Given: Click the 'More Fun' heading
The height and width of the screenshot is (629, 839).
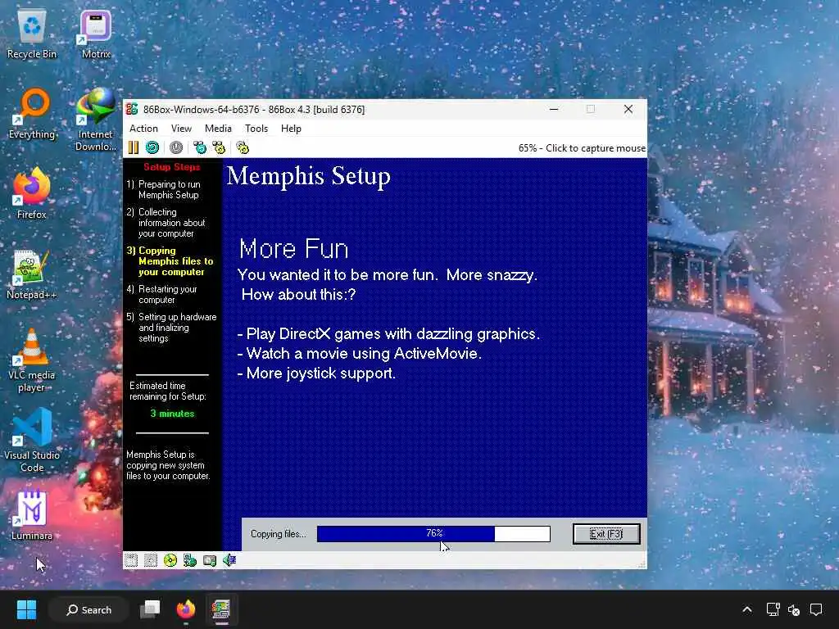Looking at the screenshot, I should coord(293,249).
